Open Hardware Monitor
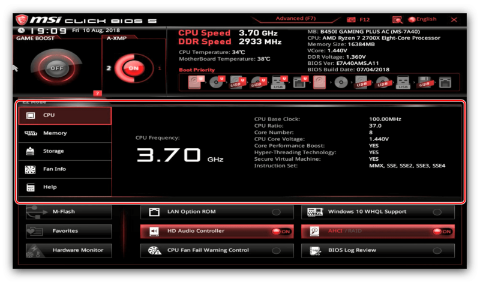The image size is (480, 282). click(x=69, y=250)
